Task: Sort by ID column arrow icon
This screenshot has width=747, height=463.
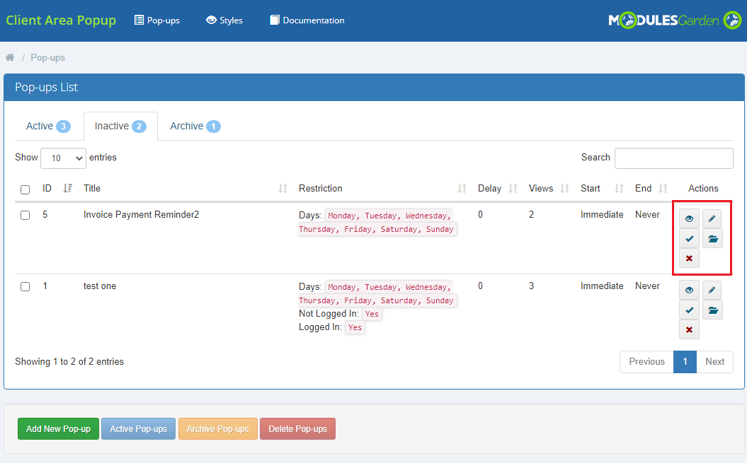Action: click(x=68, y=189)
